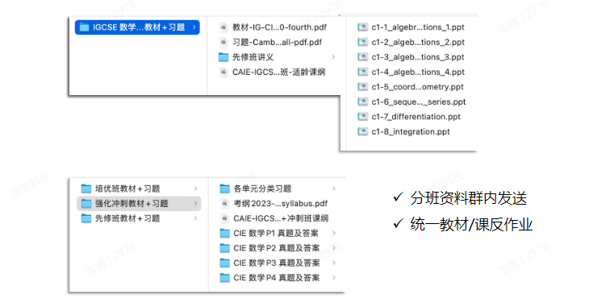Image resolution: width=593 pixels, height=307 pixels.
Task: Expand the 强化冲刺教材+习题 chevron
Action: click(x=195, y=204)
